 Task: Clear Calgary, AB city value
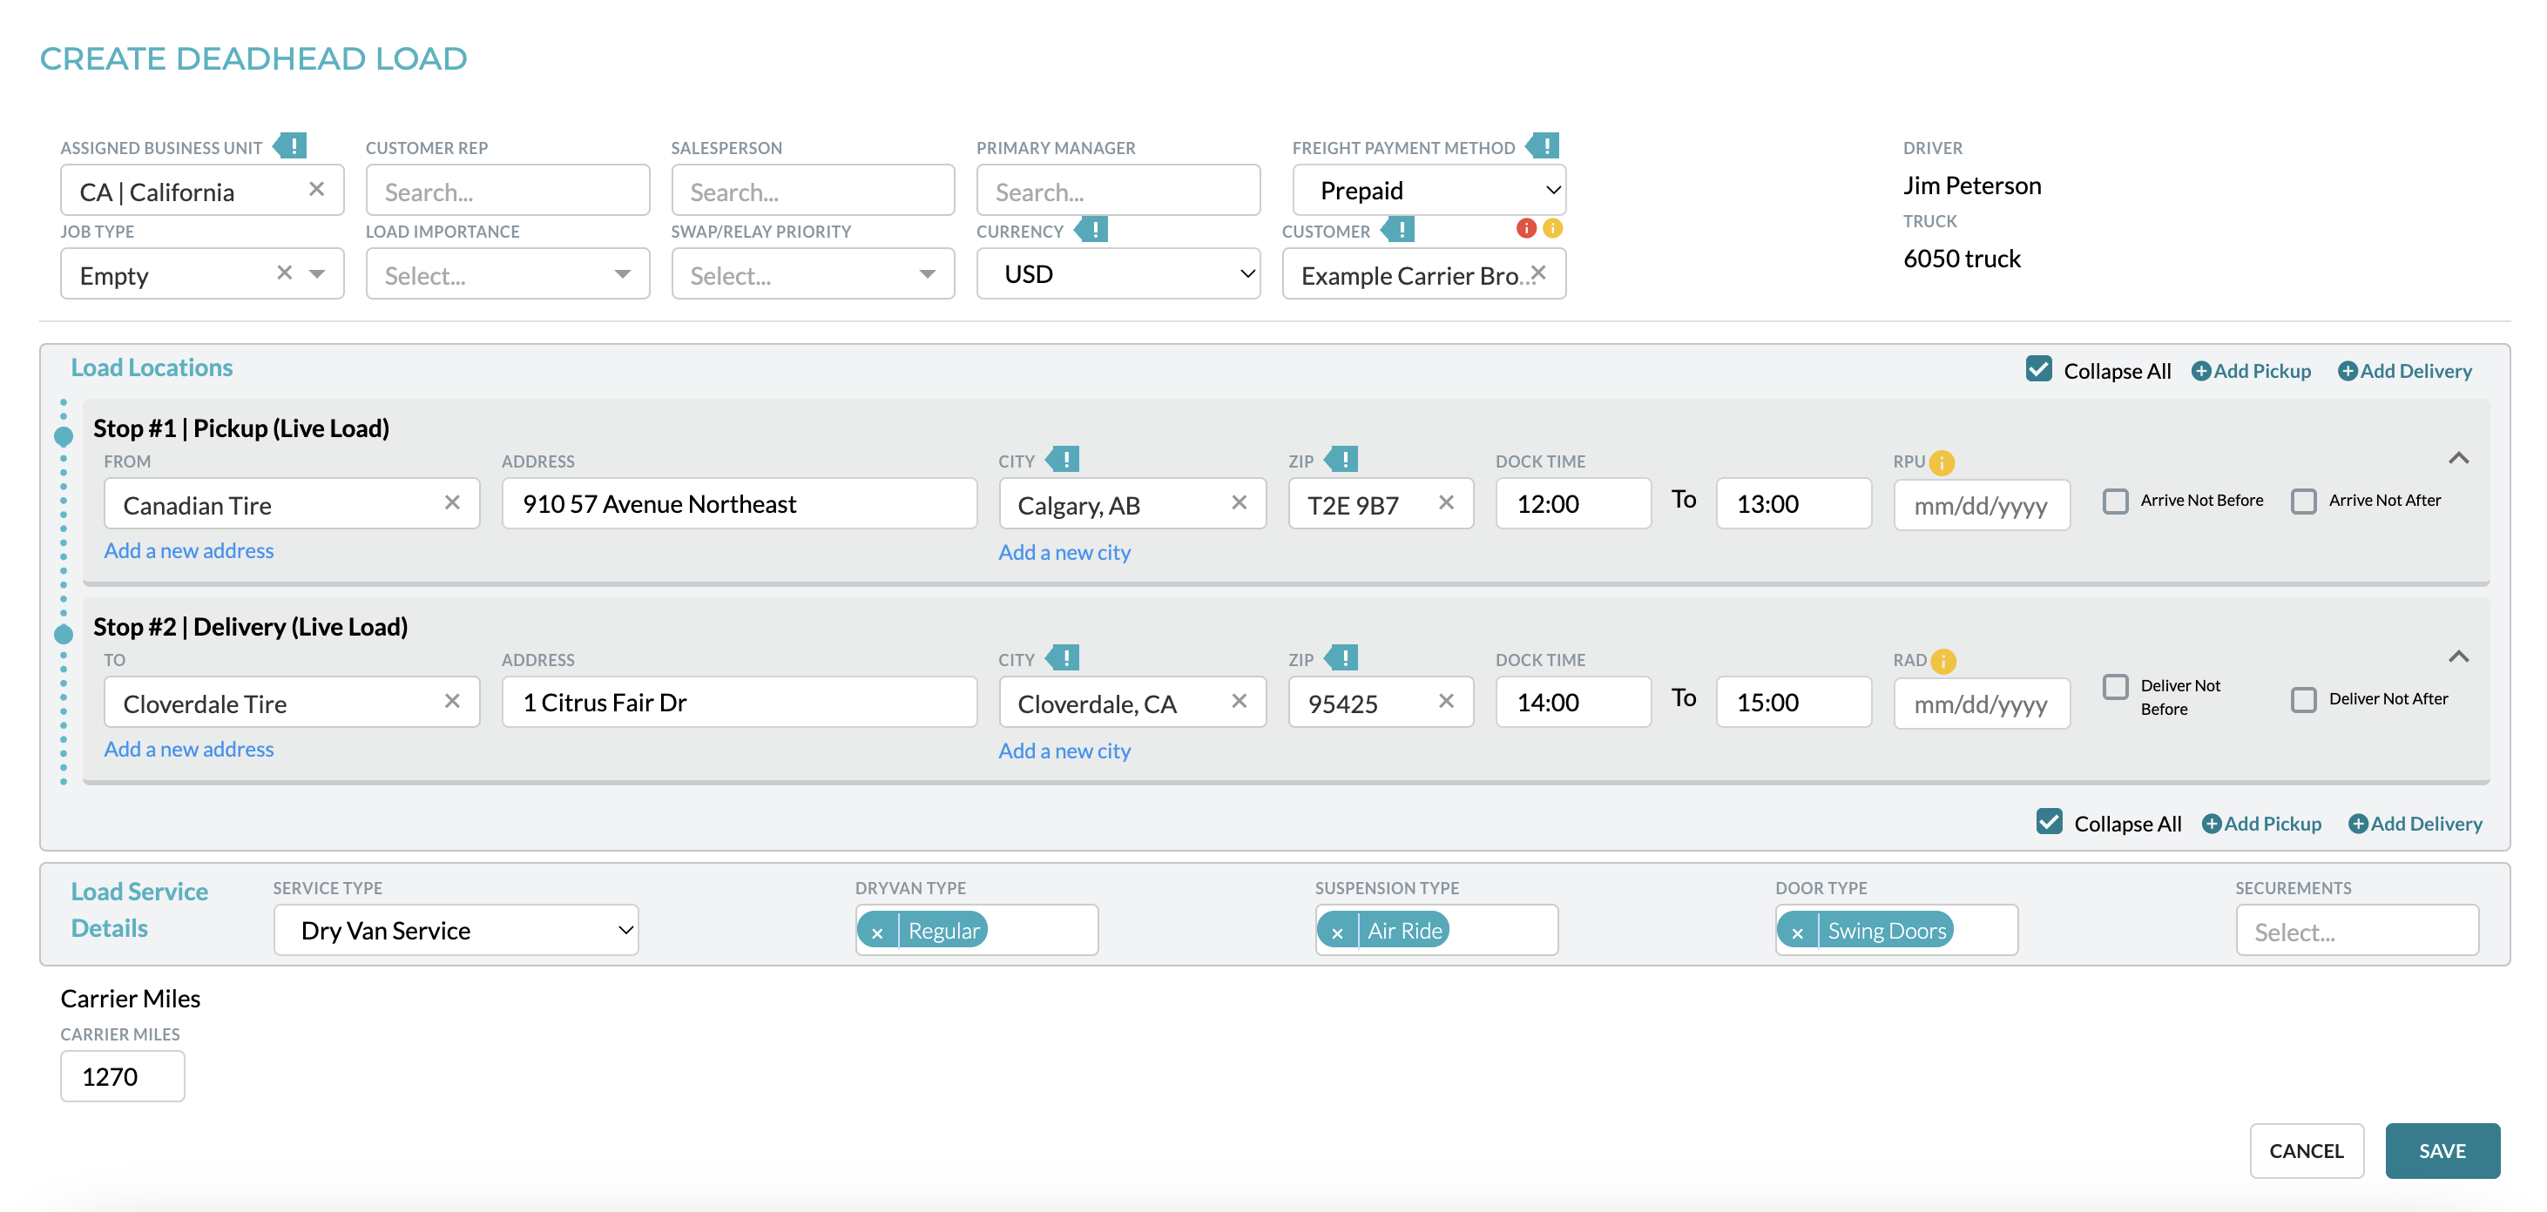tap(1239, 502)
